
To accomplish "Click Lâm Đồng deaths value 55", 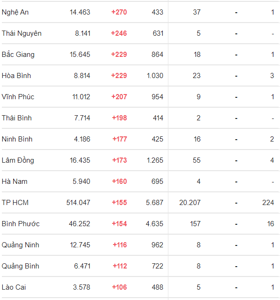I will point(197,160).
